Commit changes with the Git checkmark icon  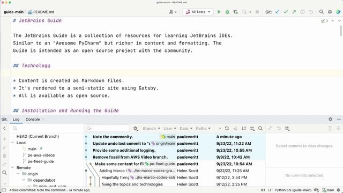coord(286,12)
